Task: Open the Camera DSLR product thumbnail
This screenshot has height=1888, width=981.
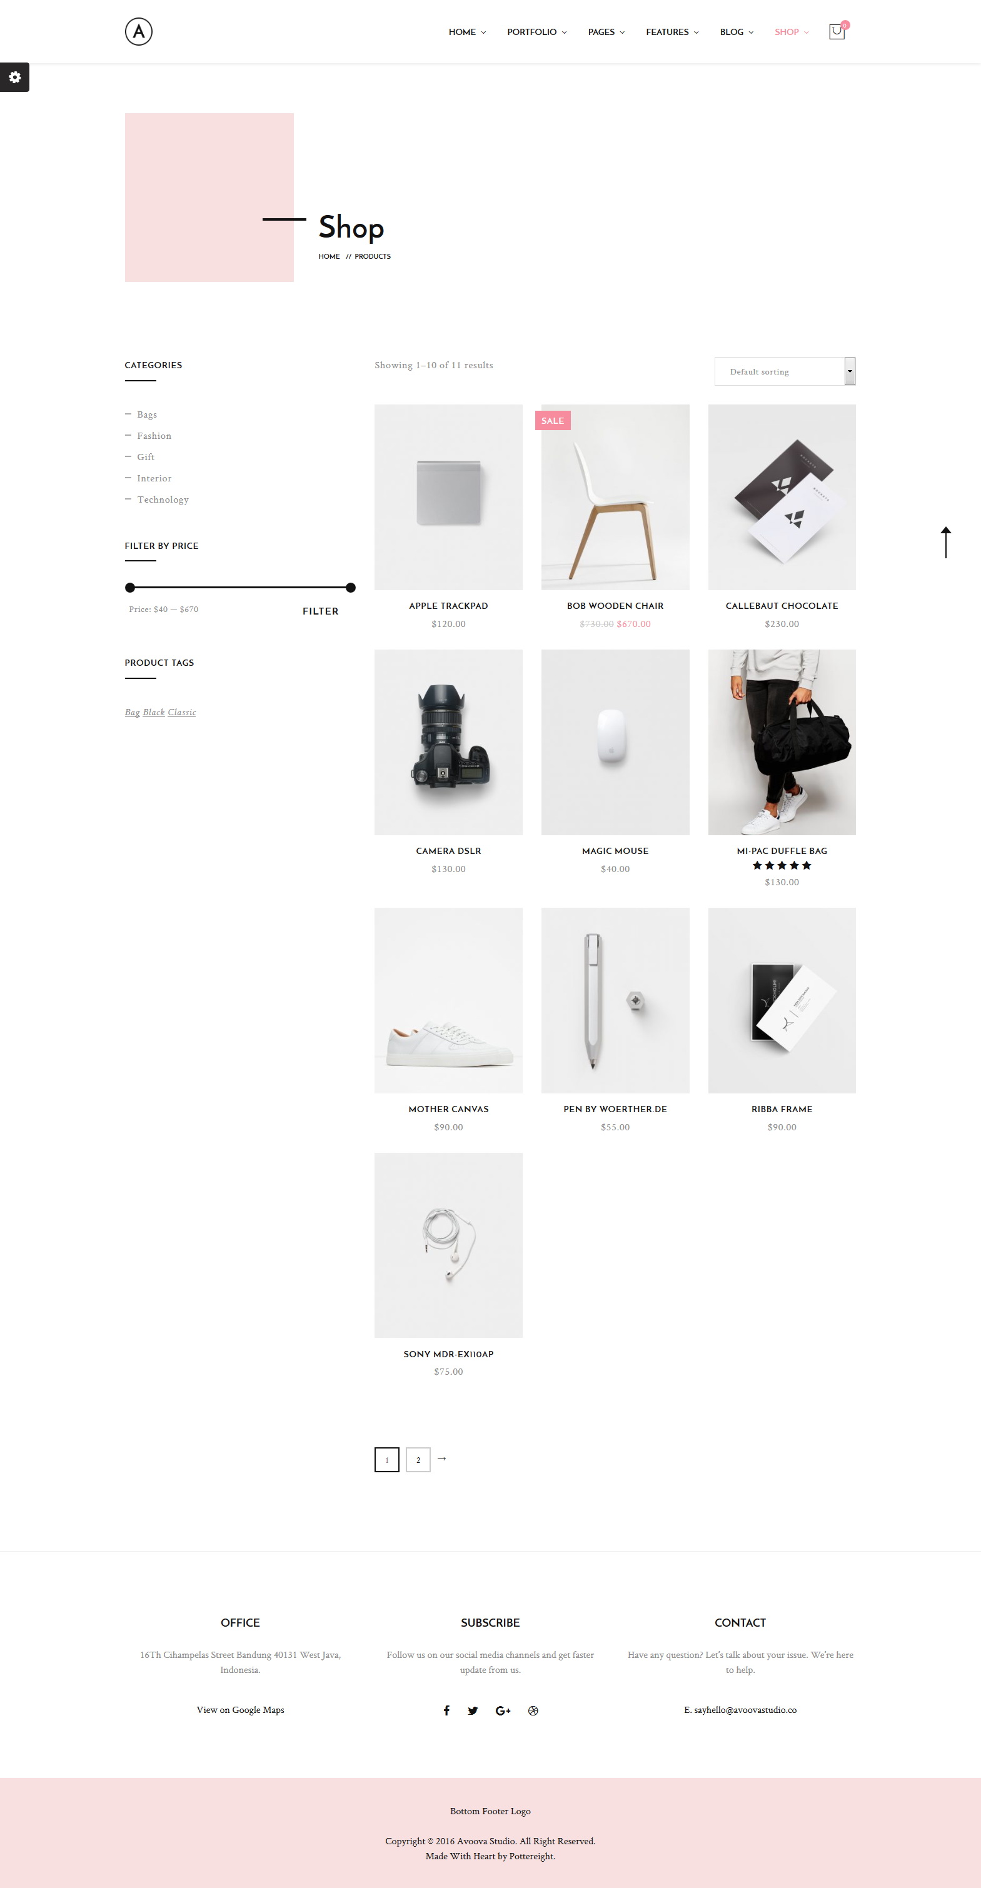Action: (x=449, y=741)
